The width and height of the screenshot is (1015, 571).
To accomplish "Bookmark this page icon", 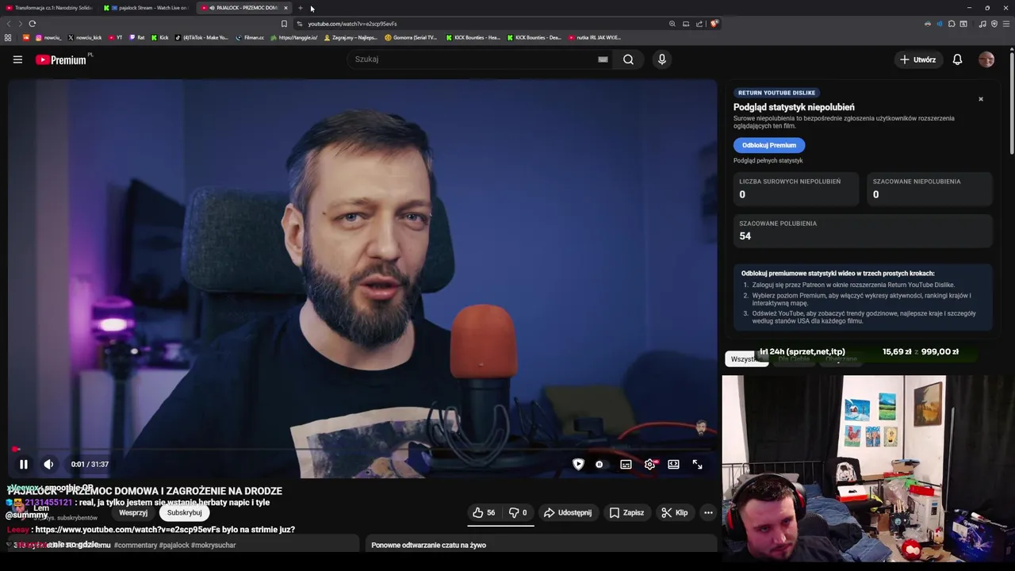I will pos(284,24).
